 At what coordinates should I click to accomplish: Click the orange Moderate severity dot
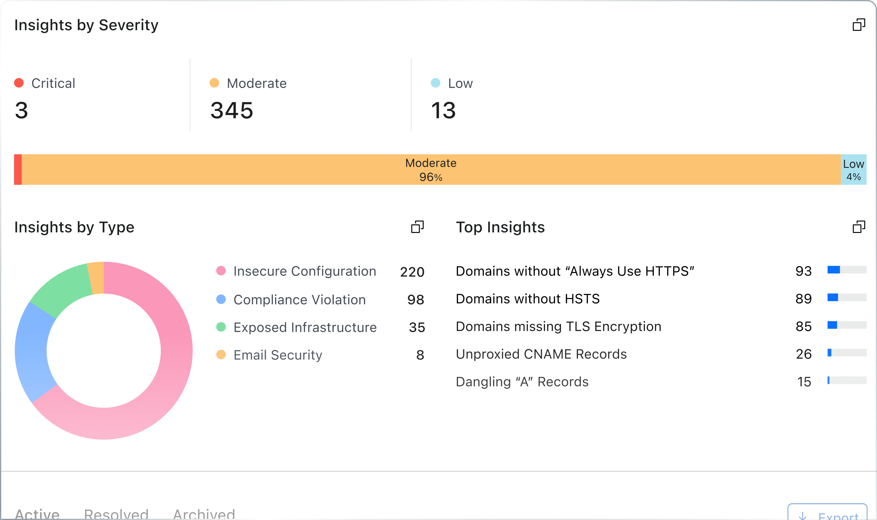click(x=214, y=83)
